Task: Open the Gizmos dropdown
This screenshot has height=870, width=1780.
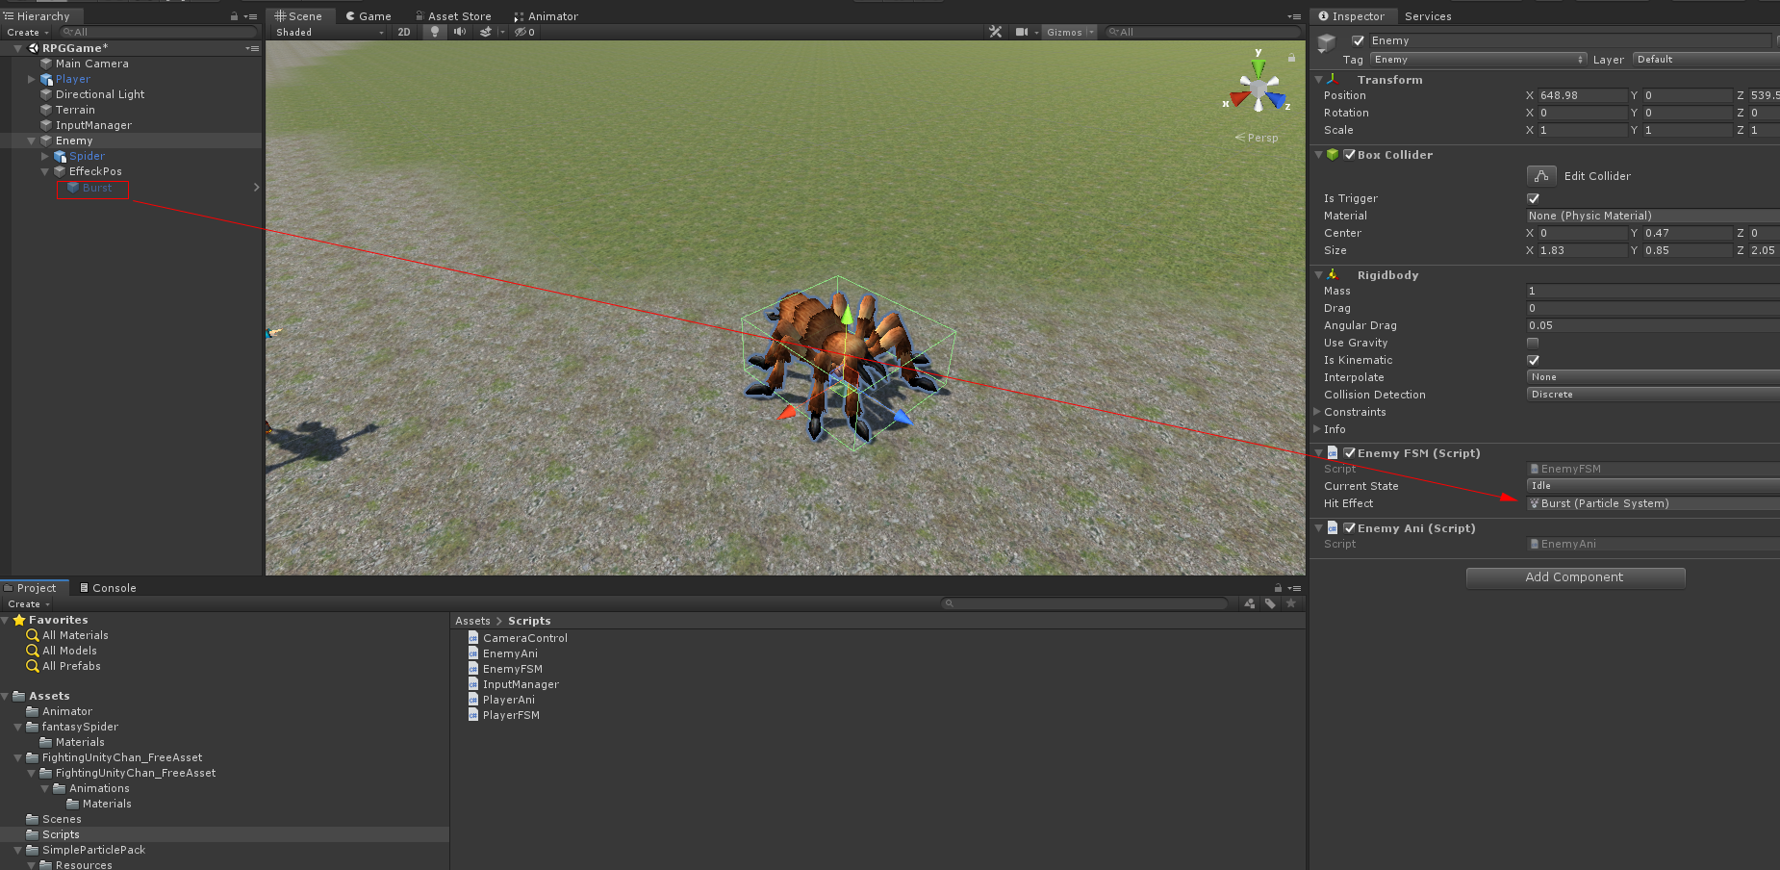Action: tap(1070, 32)
